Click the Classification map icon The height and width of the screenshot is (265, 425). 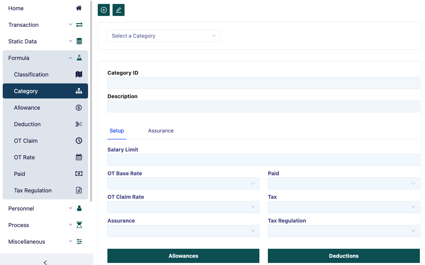click(79, 74)
